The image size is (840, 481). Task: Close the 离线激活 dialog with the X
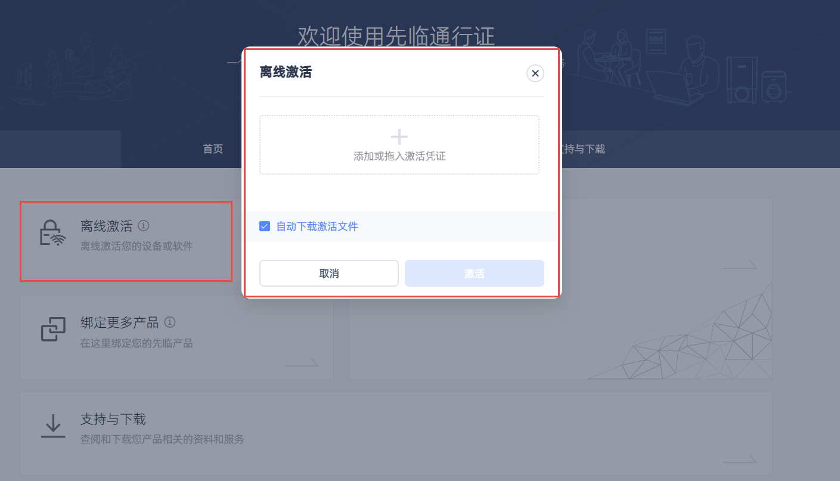tap(535, 73)
